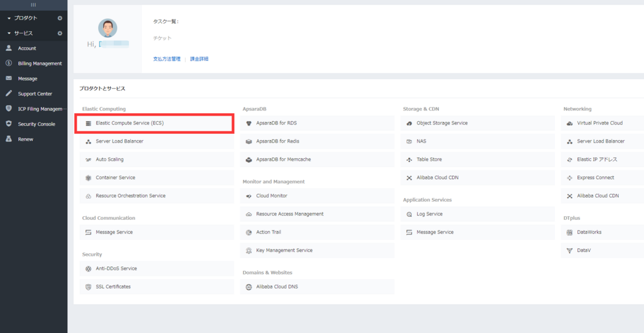Image resolution: width=644 pixels, height=333 pixels.
Task: Click the Object Storage Service cloud icon
Action: pyautogui.click(x=409, y=123)
